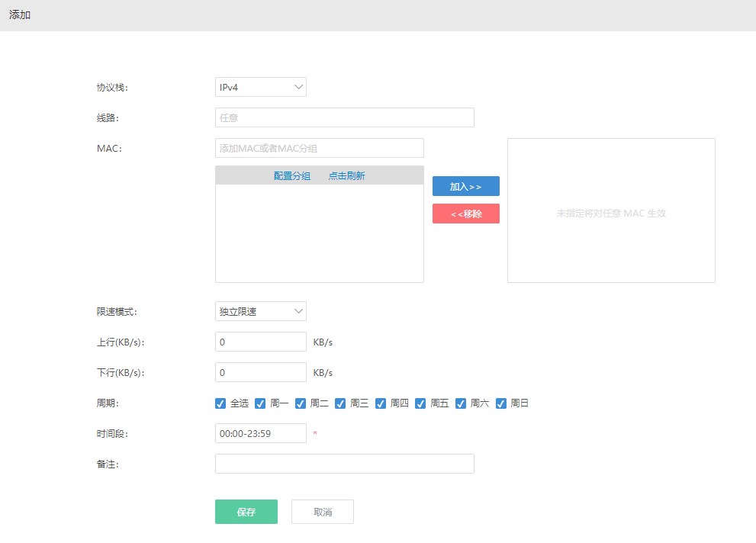This screenshot has width=756, height=543.
Task: Expand the 限速模式 独立限速 dropdown
Action: [x=260, y=311]
